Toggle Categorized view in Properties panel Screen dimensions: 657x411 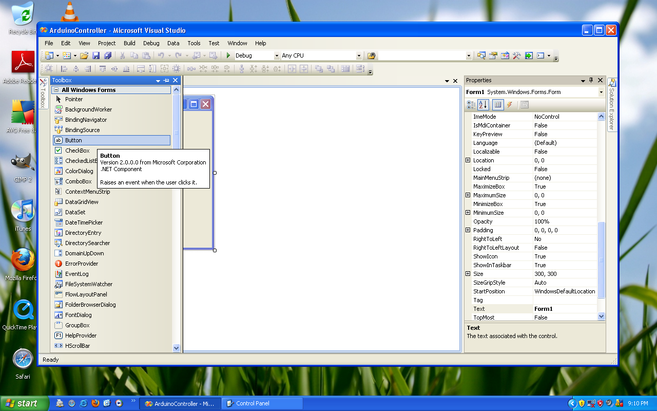tap(471, 105)
